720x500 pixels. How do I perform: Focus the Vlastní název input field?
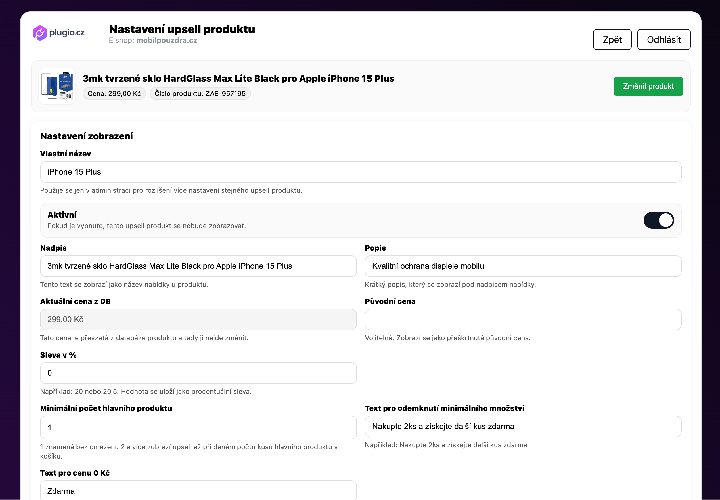361,172
